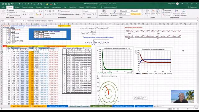Open the green Зад.2.А.4 sheet tab

(101, 106)
